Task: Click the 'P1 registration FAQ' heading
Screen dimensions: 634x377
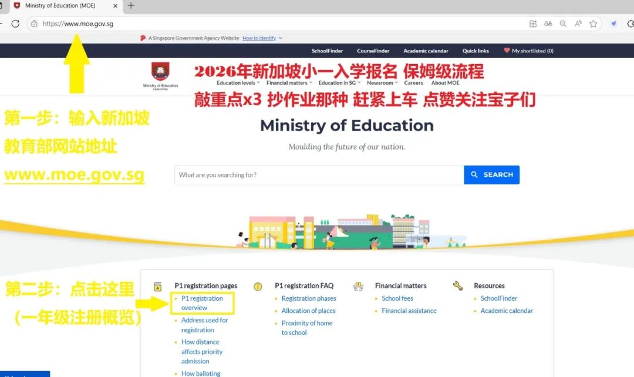Action: coord(304,285)
